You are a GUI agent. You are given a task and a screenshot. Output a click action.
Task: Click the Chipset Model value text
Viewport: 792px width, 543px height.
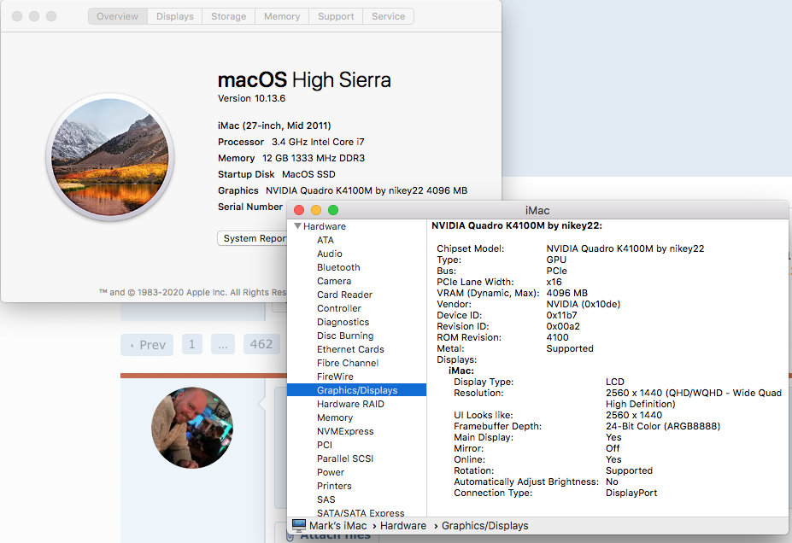pyautogui.click(x=625, y=248)
